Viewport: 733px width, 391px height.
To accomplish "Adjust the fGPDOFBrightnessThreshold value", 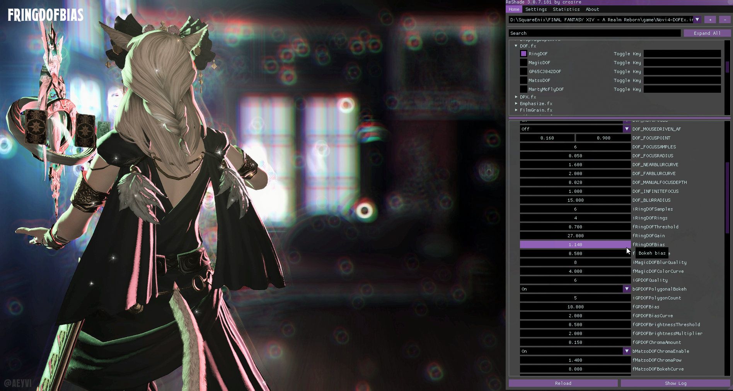I will 575,325.
